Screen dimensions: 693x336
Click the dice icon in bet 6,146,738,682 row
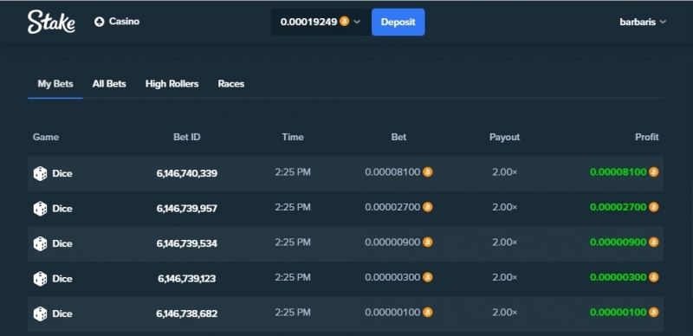click(40, 313)
